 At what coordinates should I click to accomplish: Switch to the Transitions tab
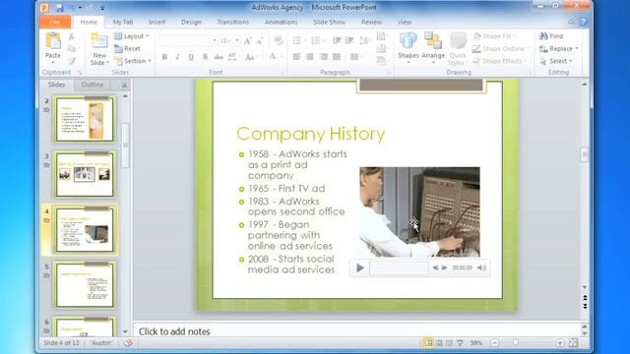233,22
